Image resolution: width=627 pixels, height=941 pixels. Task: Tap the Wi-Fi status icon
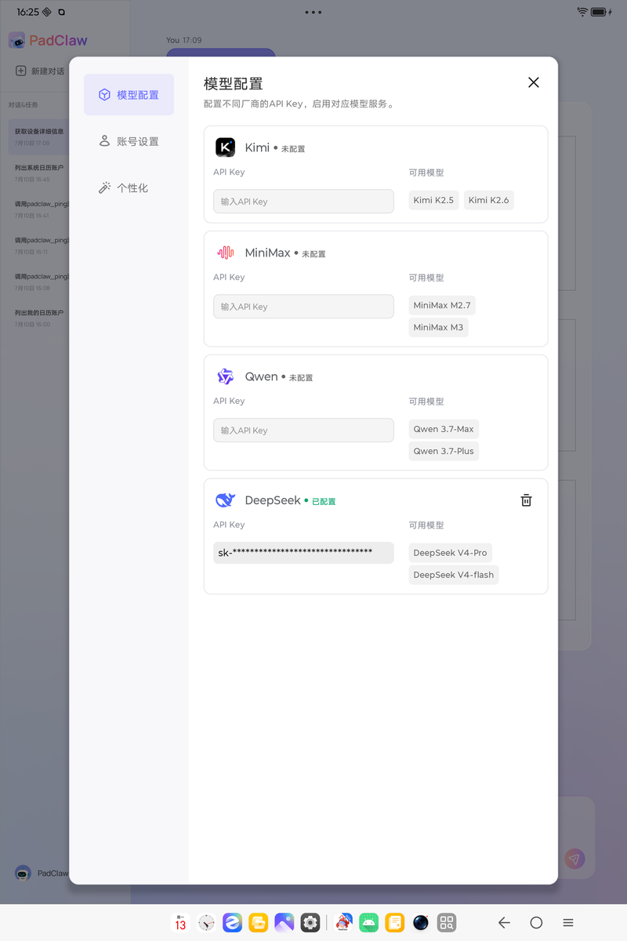tap(582, 12)
